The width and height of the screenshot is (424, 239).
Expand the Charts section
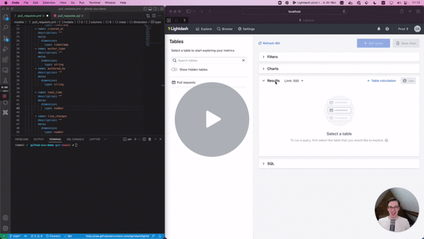click(x=339, y=69)
